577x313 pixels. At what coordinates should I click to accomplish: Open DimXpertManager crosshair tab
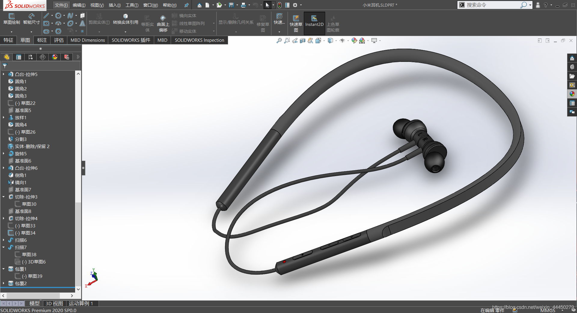click(43, 57)
